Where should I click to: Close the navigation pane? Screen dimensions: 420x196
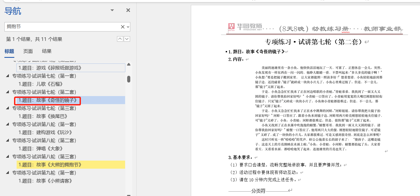128,10
